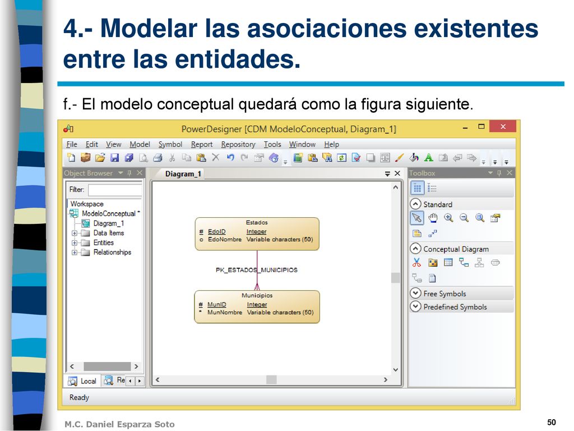This screenshot has height=431, width=574.
Task: Open the Edit menu
Action: pos(91,144)
